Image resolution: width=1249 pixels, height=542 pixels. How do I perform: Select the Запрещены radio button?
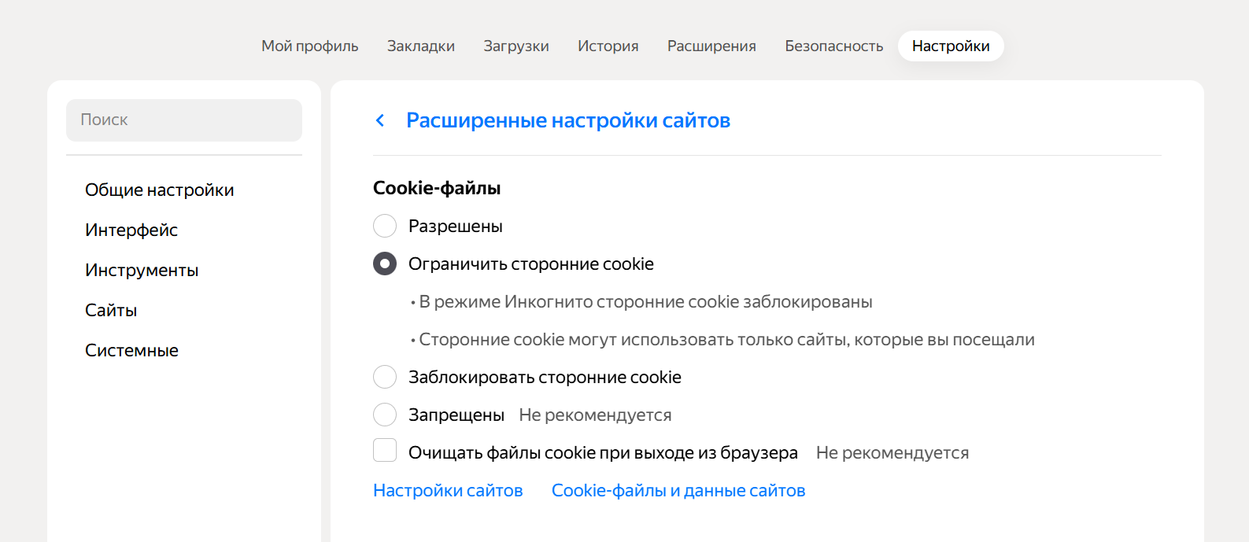pyautogui.click(x=384, y=415)
